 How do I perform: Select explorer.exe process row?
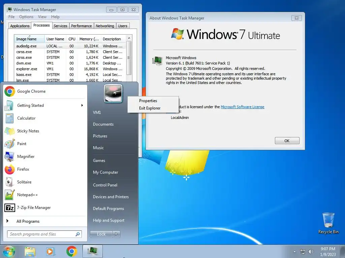pos(70,69)
